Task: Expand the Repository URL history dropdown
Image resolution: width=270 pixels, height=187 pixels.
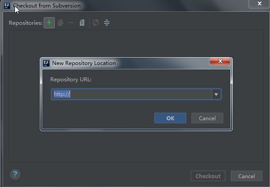Action: [216, 94]
